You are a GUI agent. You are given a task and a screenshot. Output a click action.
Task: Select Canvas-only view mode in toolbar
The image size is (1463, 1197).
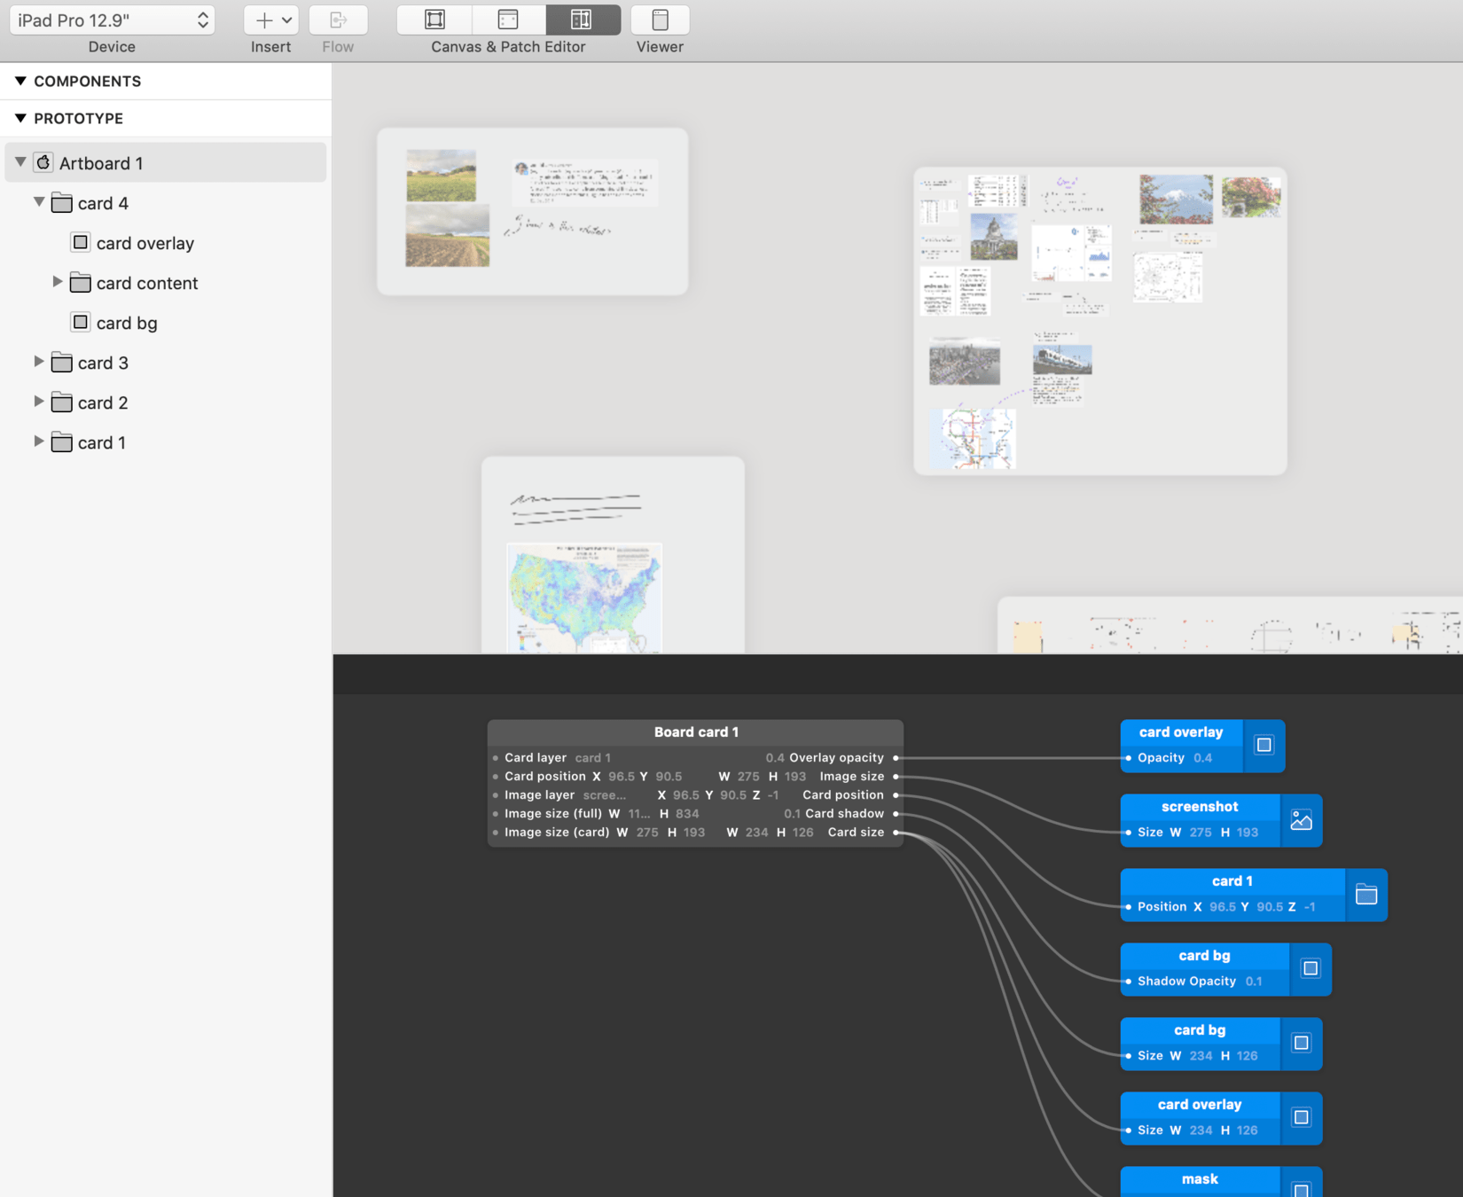click(x=433, y=20)
